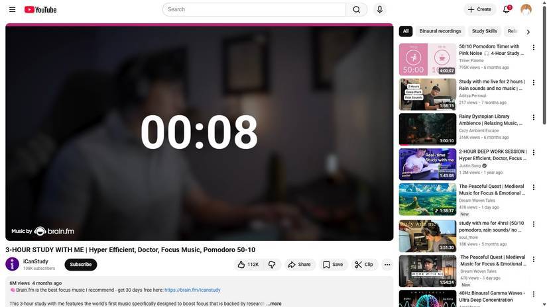Select the Binaural recordings chip
Image resolution: width=547 pixels, height=307 pixels.
coord(440,31)
